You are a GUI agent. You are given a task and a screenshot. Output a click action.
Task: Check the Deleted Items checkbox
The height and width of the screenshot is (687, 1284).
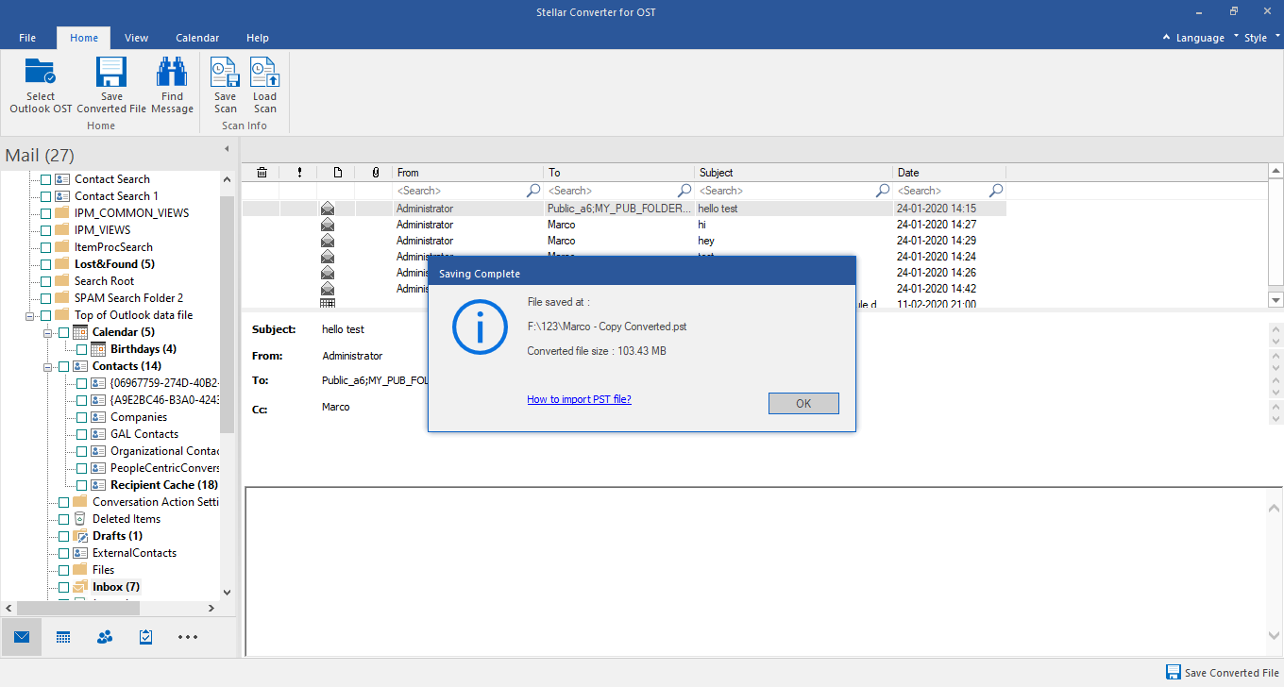[x=63, y=519]
